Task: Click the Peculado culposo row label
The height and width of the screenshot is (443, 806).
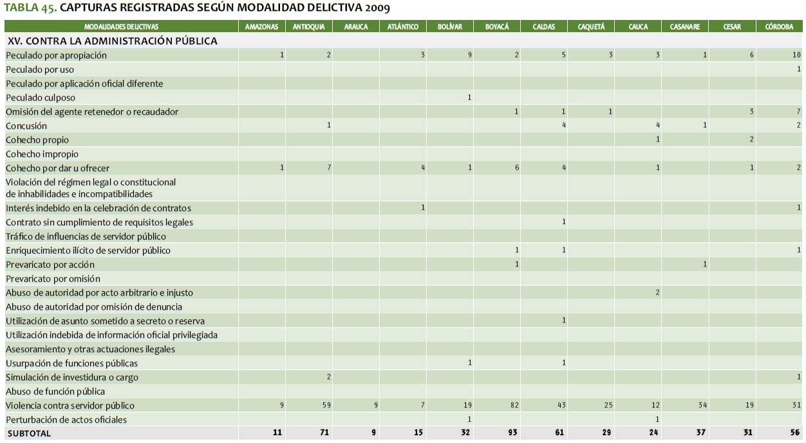Action: 41,98
